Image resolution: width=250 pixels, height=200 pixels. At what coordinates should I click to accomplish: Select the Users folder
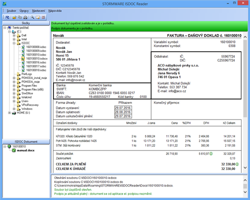tap(25, 101)
